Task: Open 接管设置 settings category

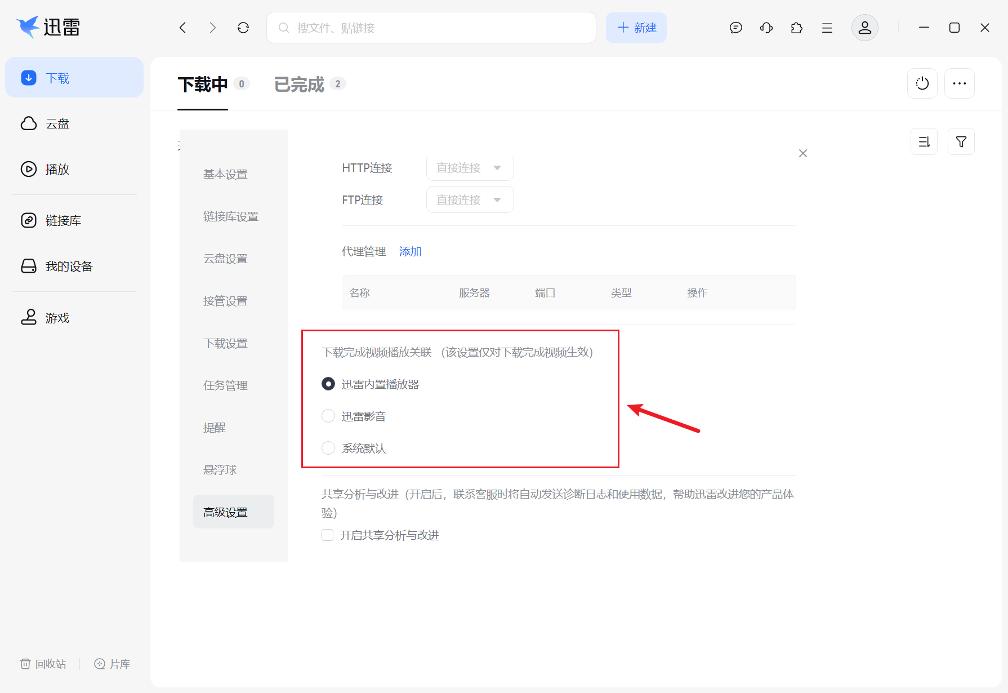Action: pyautogui.click(x=226, y=301)
